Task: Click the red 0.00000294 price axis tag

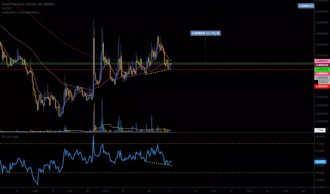Action: click(x=322, y=86)
